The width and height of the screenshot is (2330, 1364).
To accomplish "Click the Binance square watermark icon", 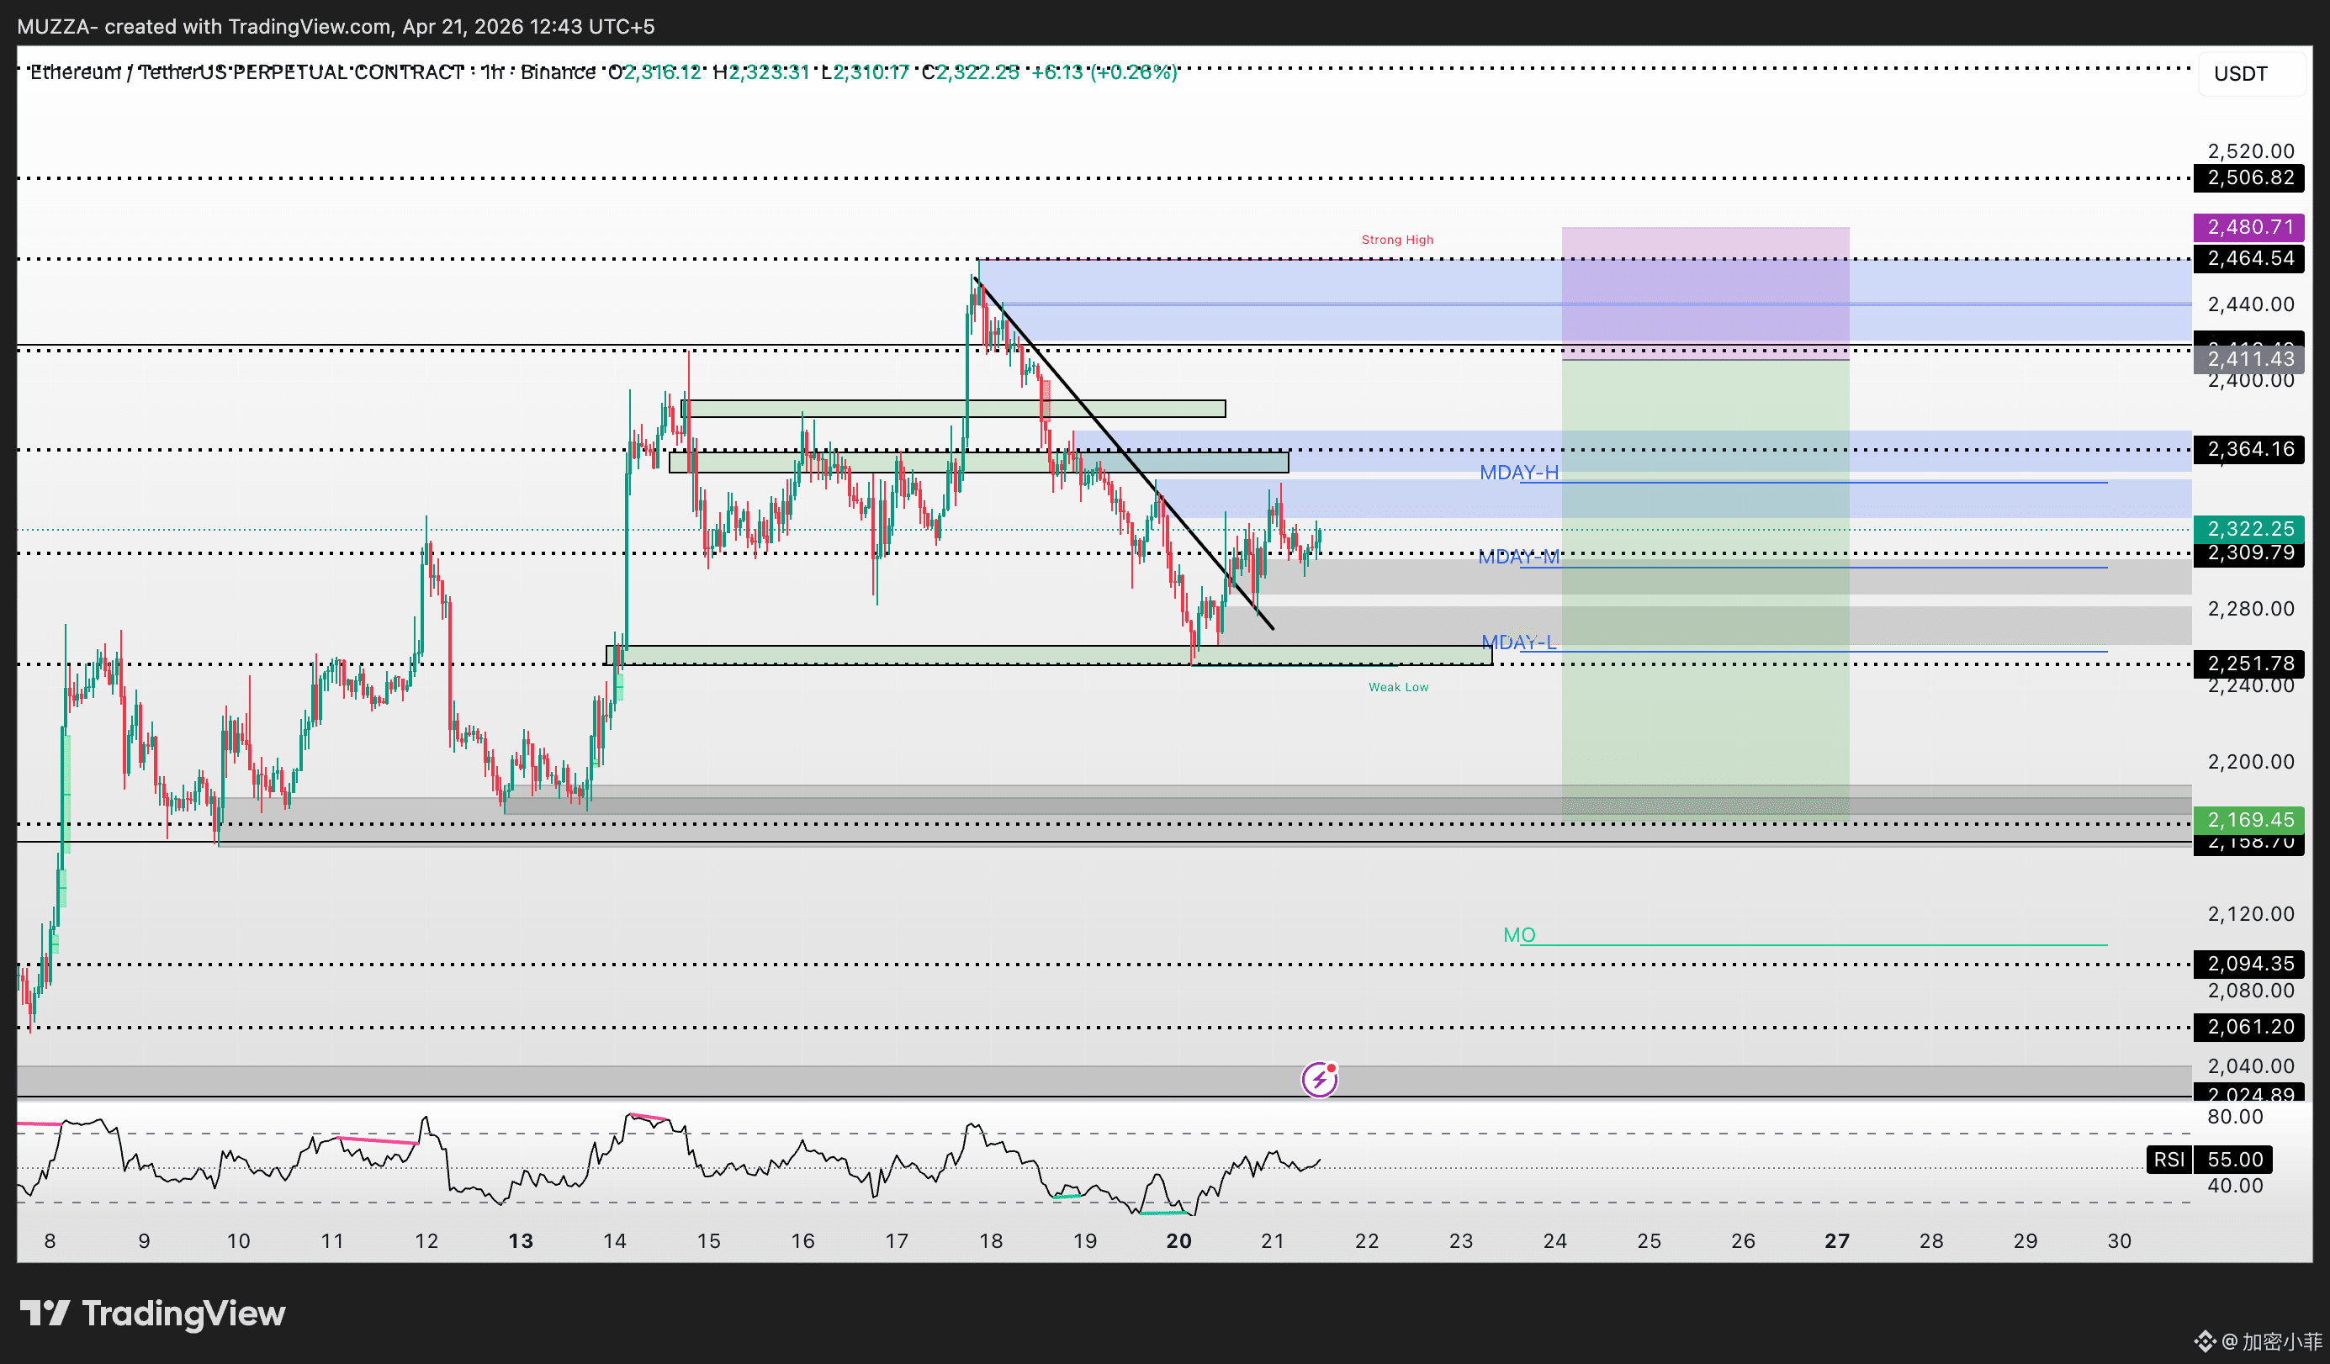I will tap(2206, 1341).
